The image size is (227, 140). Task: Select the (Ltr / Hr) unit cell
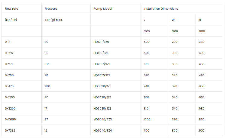(x=11, y=20)
